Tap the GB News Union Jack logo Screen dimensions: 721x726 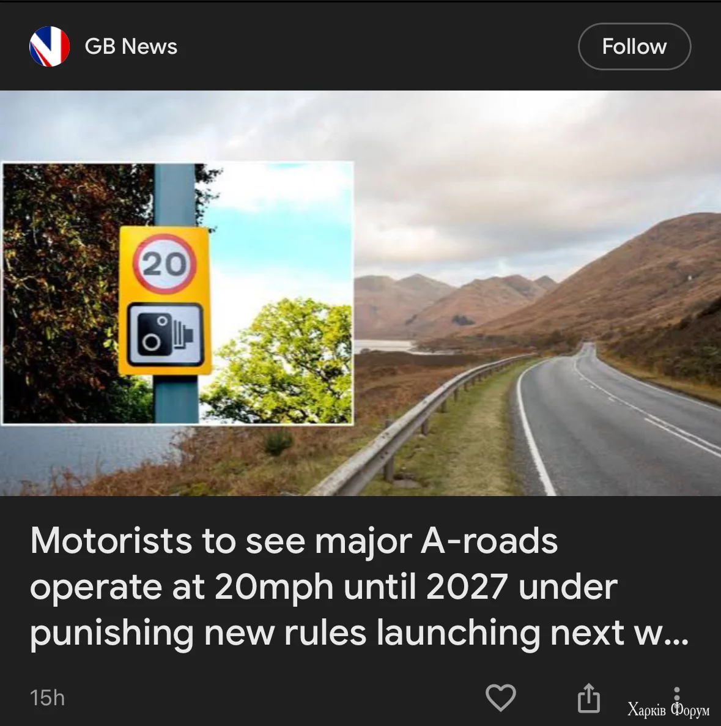tap(50, 46)
